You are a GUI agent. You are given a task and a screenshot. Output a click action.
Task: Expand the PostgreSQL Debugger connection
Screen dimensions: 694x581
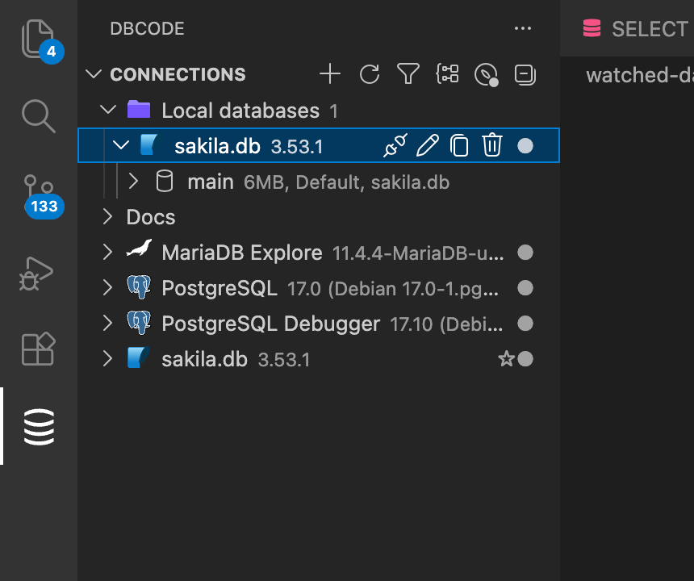tap(107, 324)
